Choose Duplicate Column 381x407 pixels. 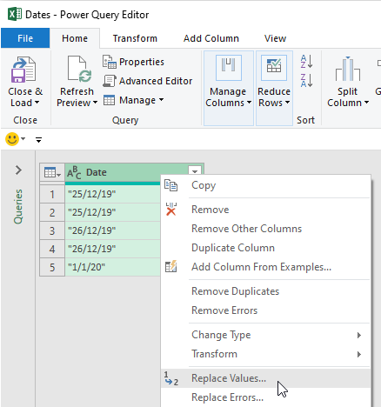click(x=266, y=248)
